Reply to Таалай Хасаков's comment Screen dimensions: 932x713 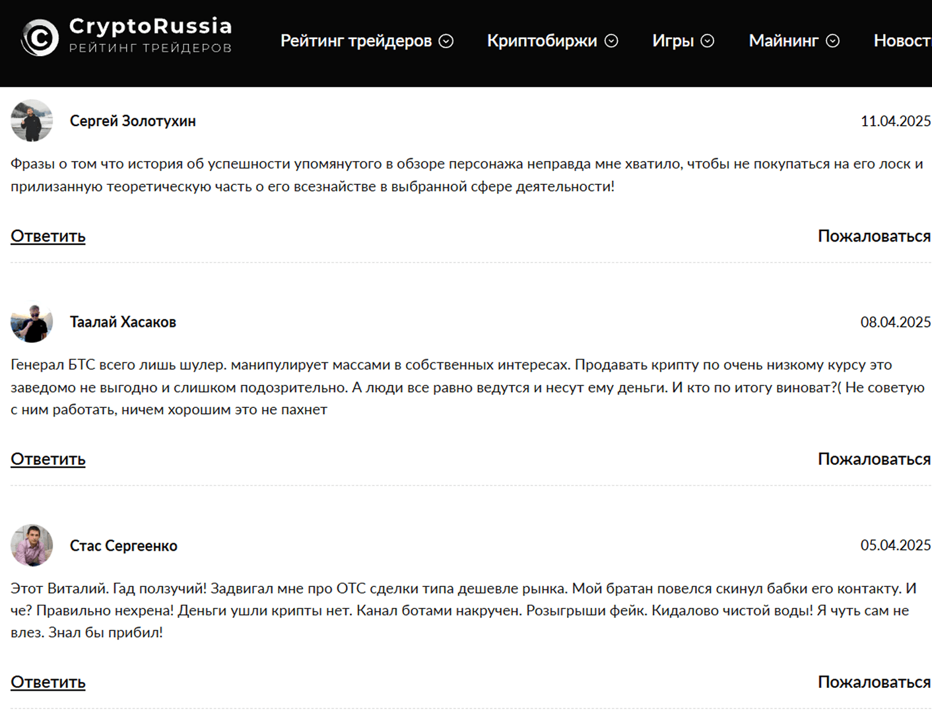[48, 459]
